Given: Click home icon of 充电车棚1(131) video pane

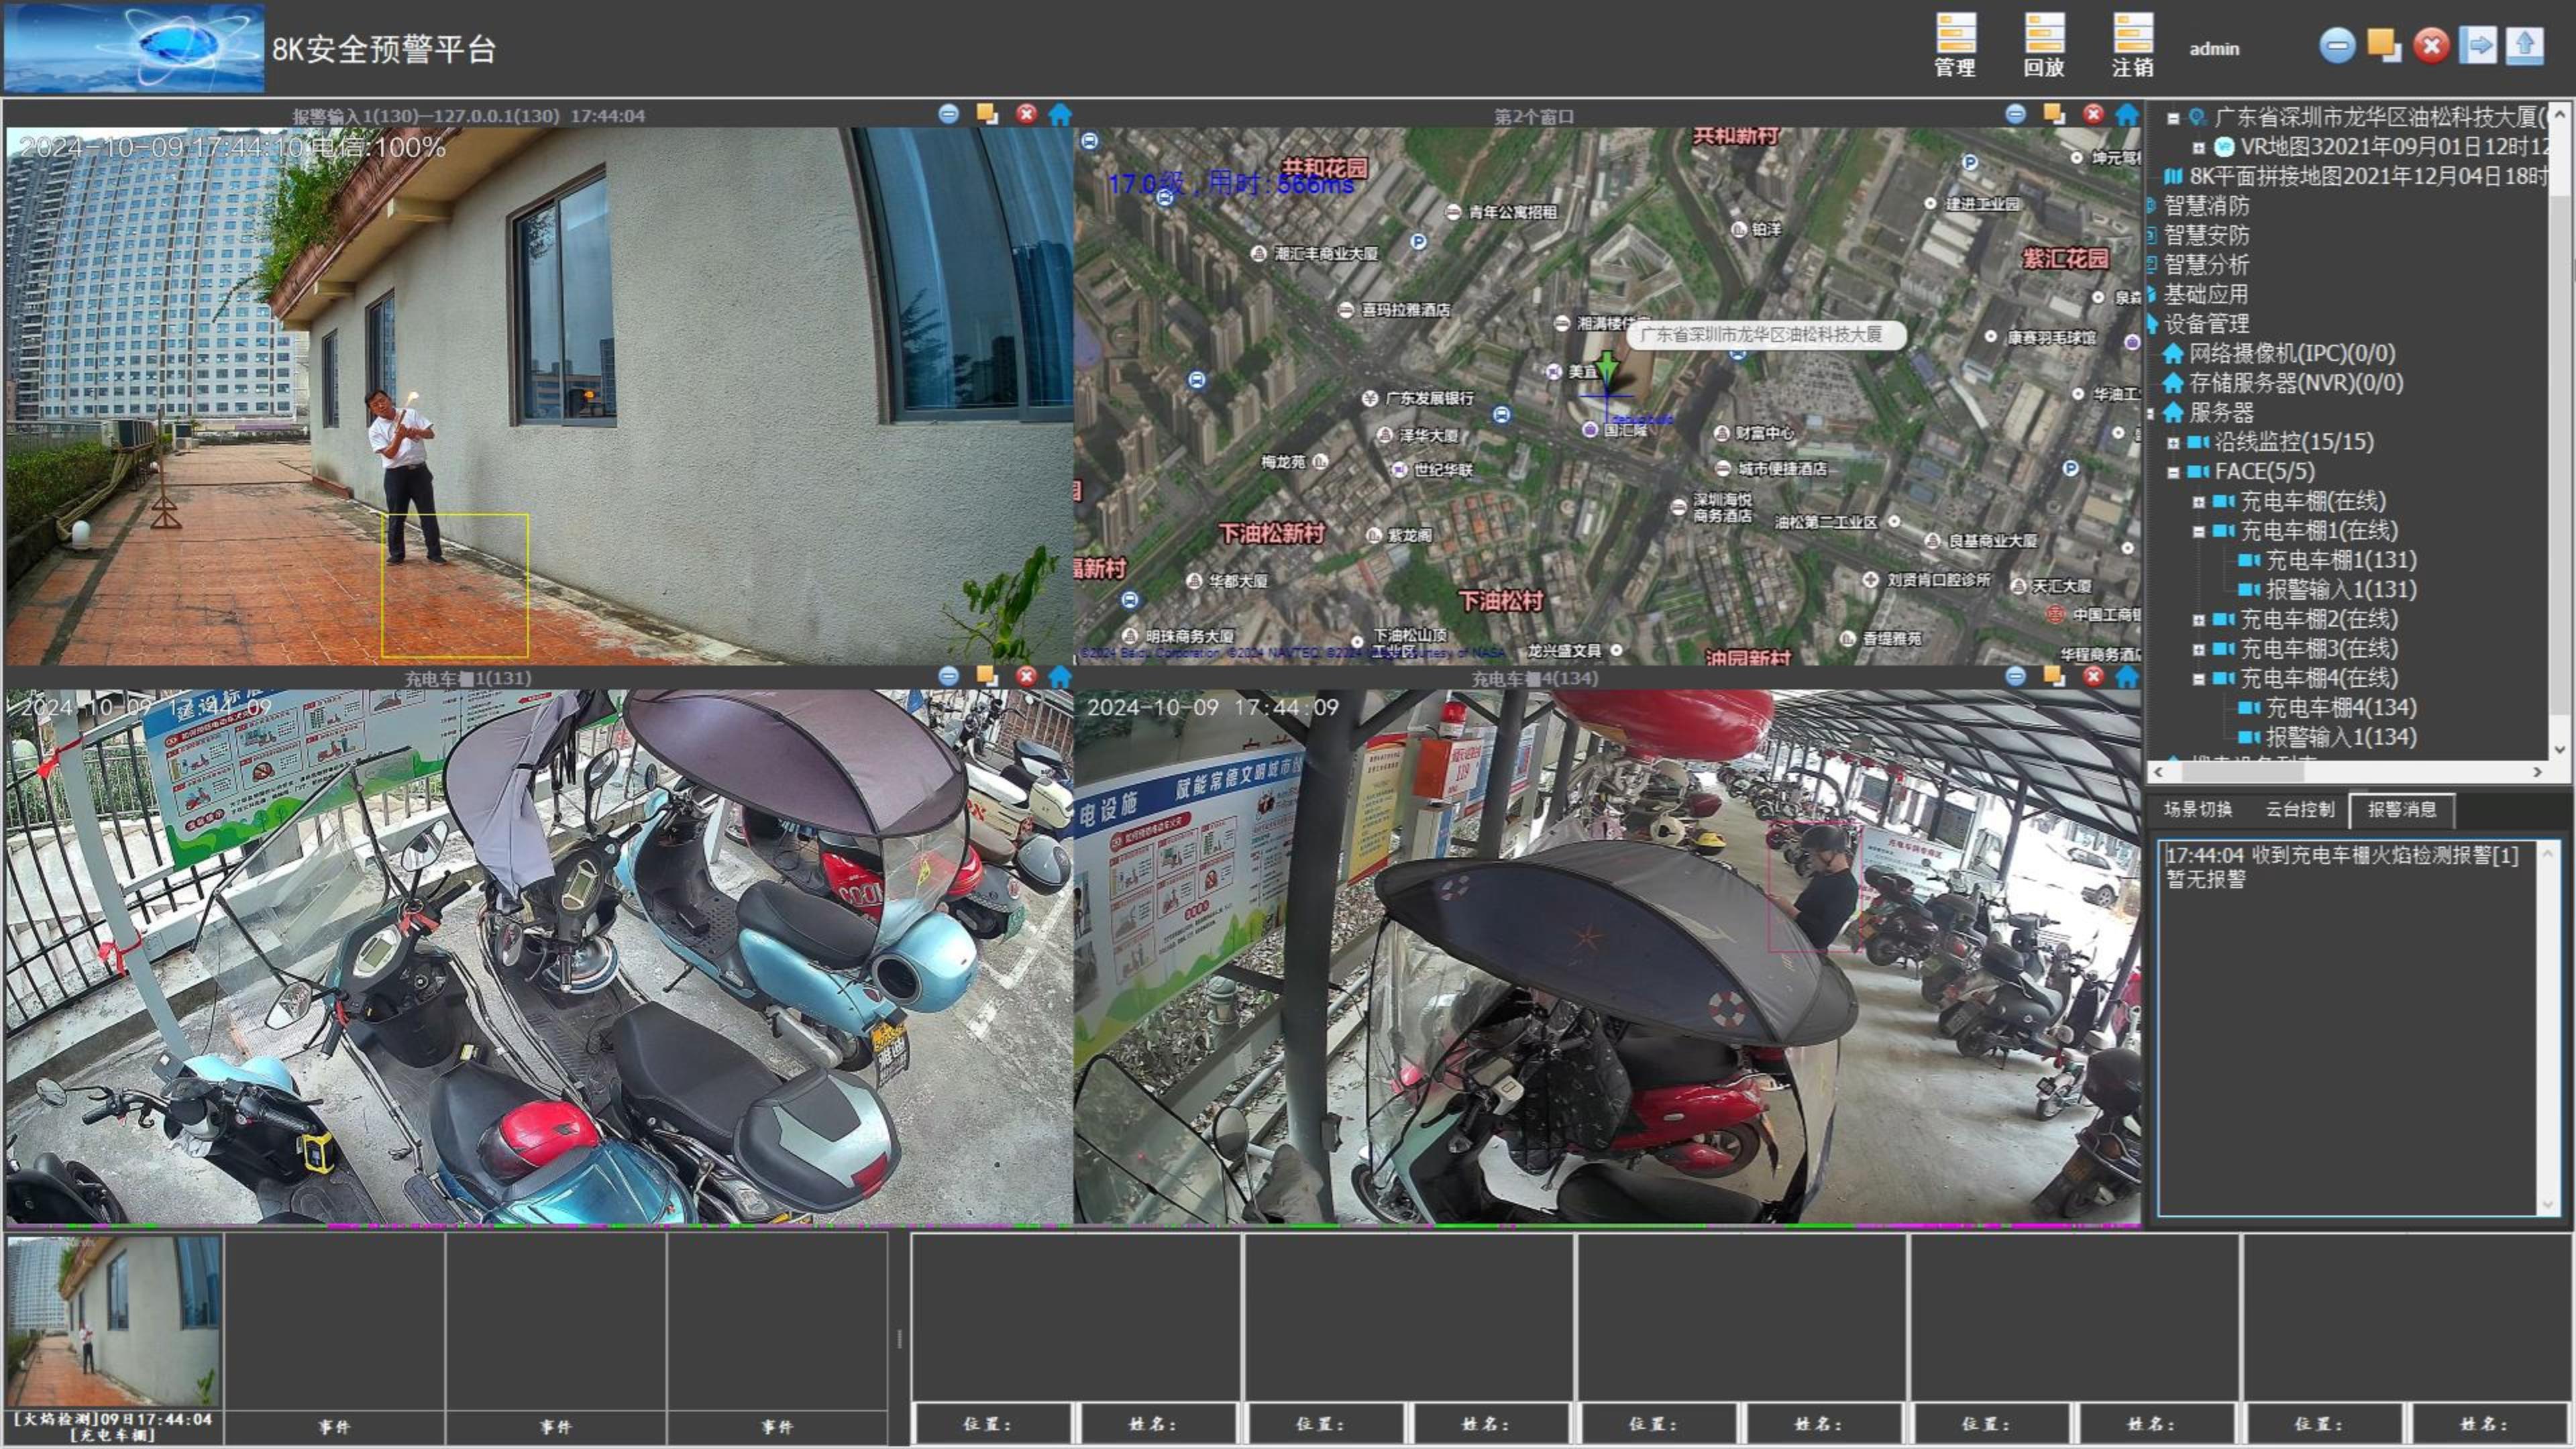Looking at the screenshot, I should point(1060,677).
